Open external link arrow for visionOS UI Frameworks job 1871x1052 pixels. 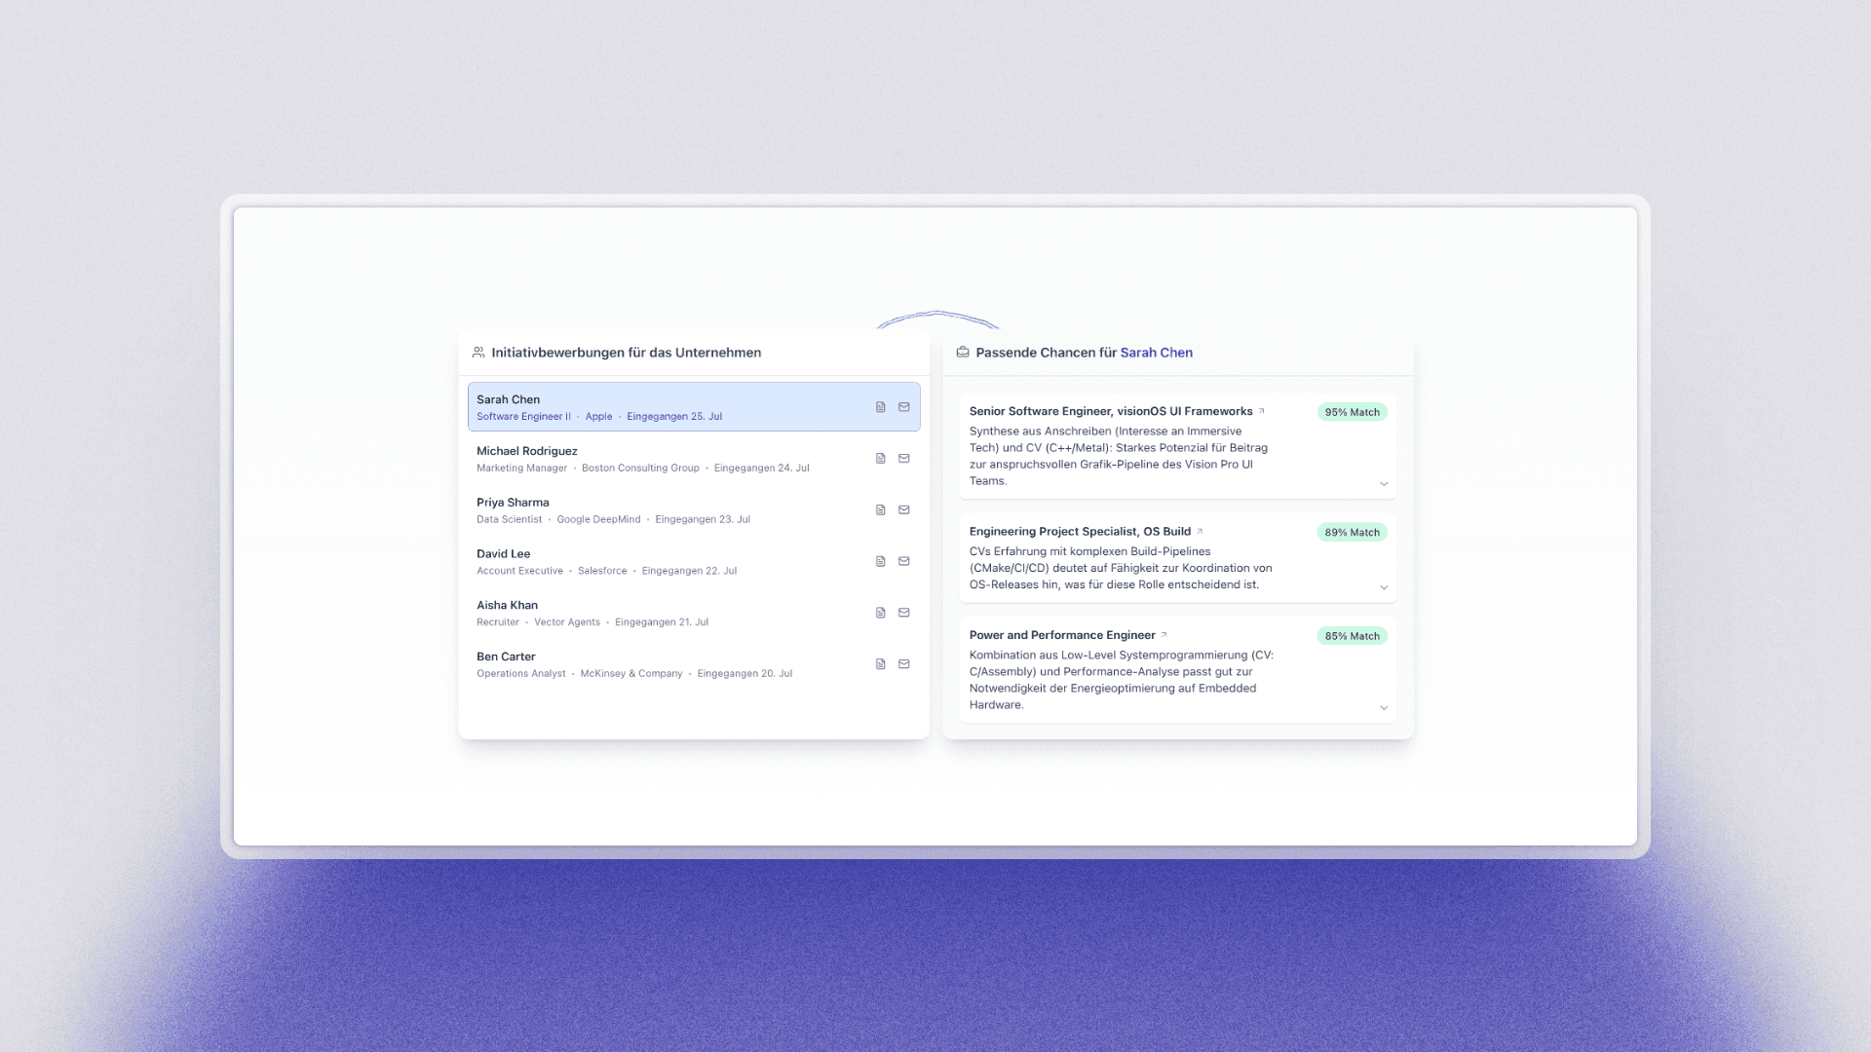point(1262,411)
